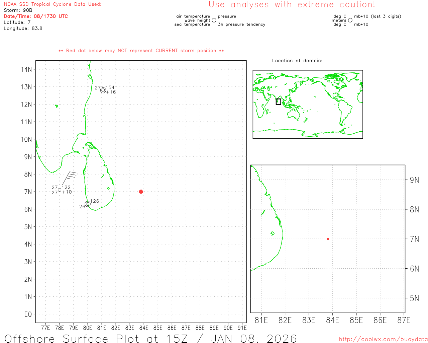
Task: Click the EQ equator axis label
Action: pos(28,314)
